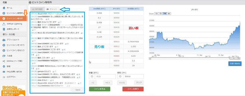Click the アフィリエイト people icon
Viewport: 245px width, 96px height.
pos(4,40)
